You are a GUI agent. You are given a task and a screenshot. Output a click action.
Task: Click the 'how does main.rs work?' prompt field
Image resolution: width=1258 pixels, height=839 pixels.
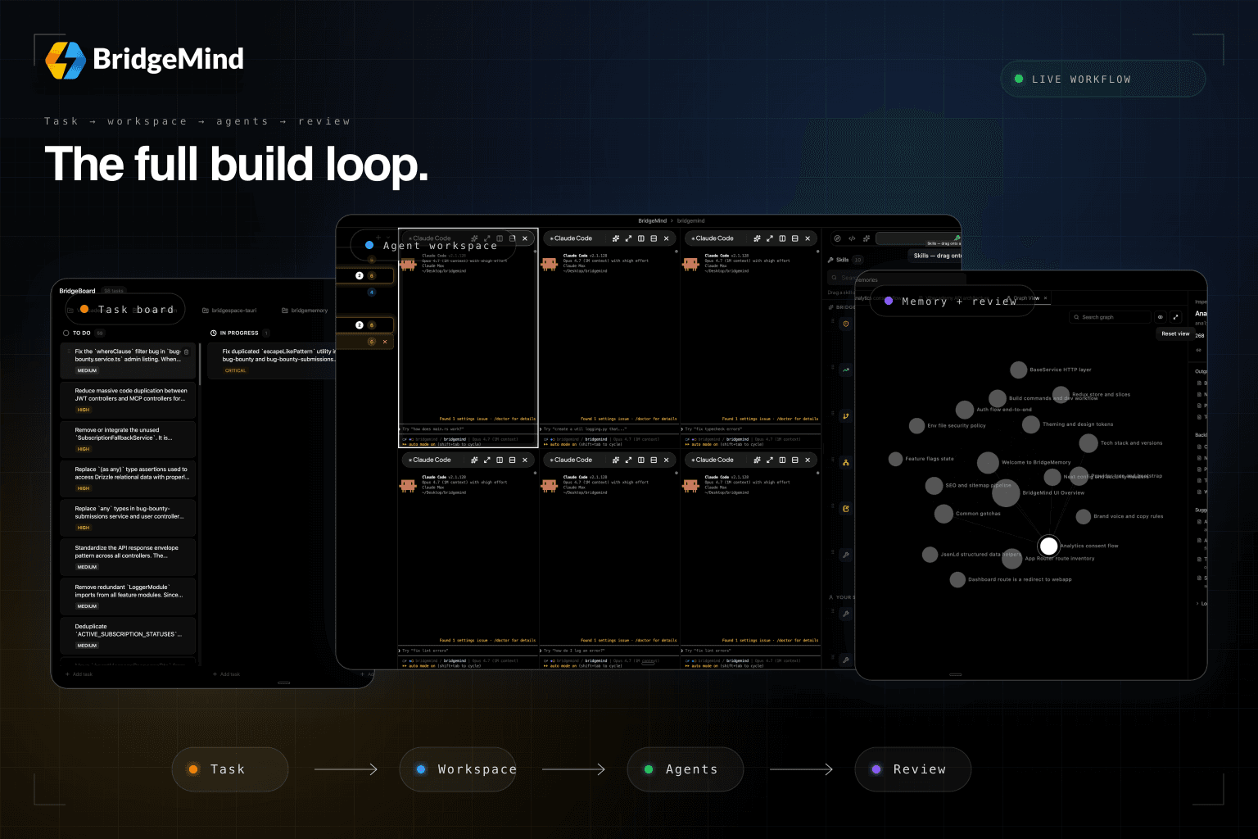(468, 429)
